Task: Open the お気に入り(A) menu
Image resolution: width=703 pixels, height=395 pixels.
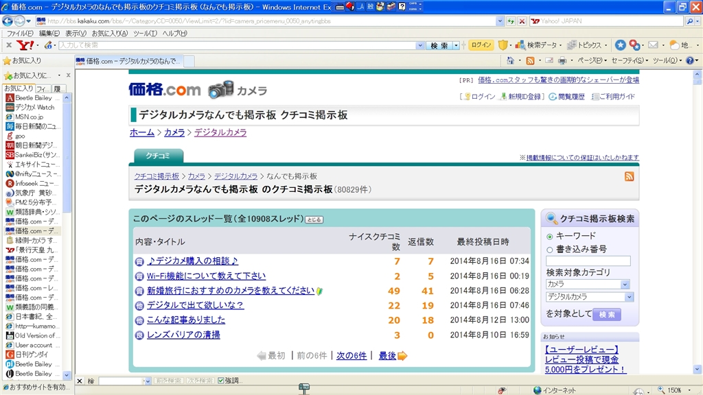Action: click(110, 34)
